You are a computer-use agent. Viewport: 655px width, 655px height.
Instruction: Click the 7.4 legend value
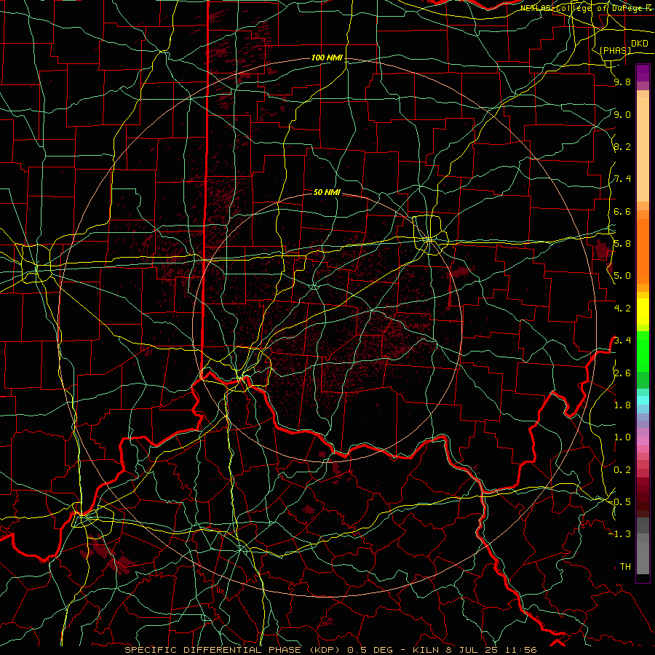pyautogui.click(x=622, y=179)
